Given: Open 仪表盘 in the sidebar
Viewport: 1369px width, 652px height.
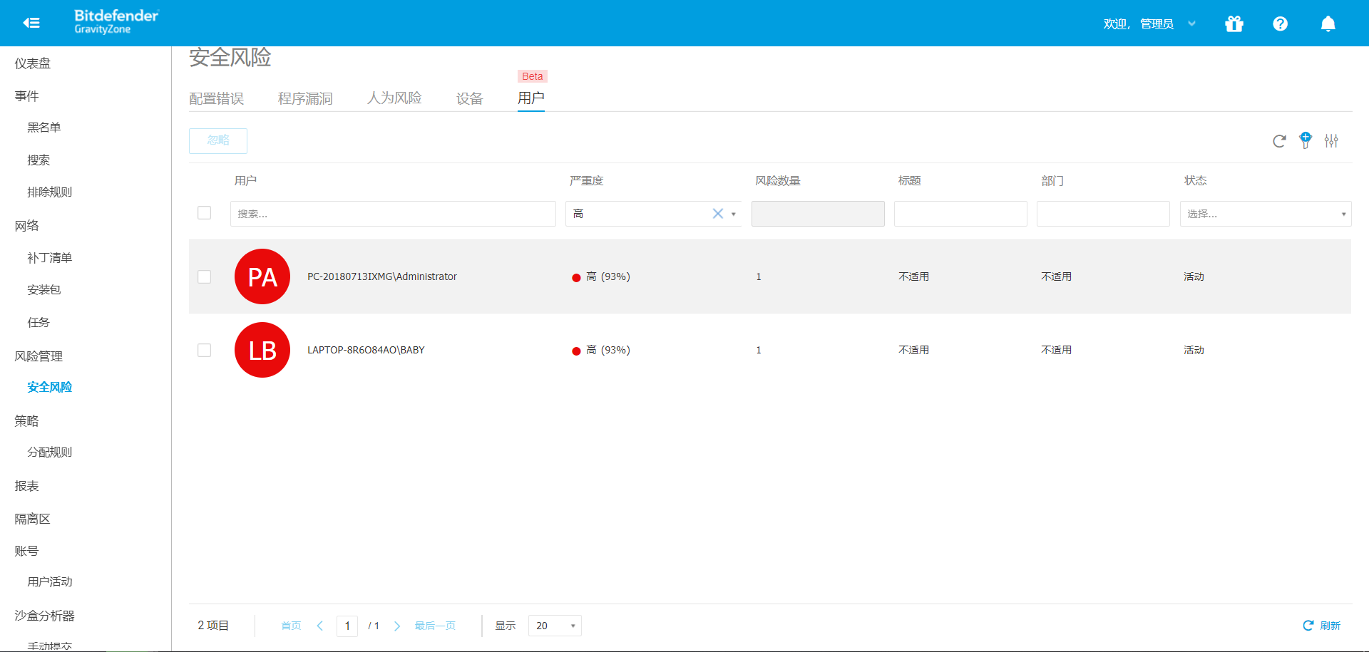Looking at the screenshot, I should pyautogui.click(x=33, y=63).
